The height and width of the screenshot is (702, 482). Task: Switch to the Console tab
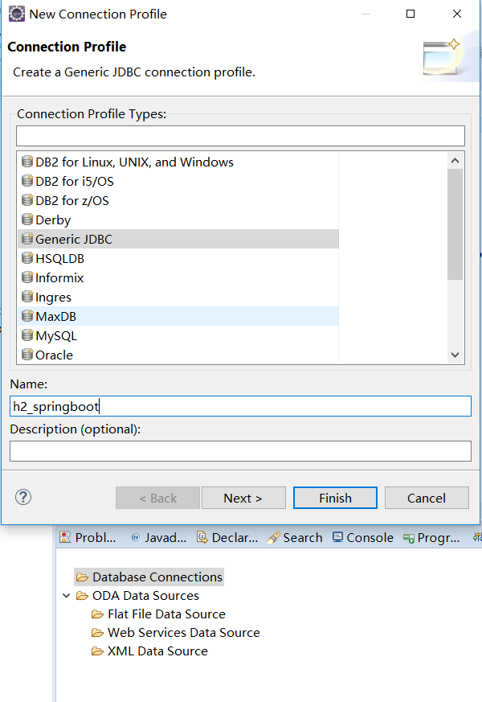click(362, 538)
